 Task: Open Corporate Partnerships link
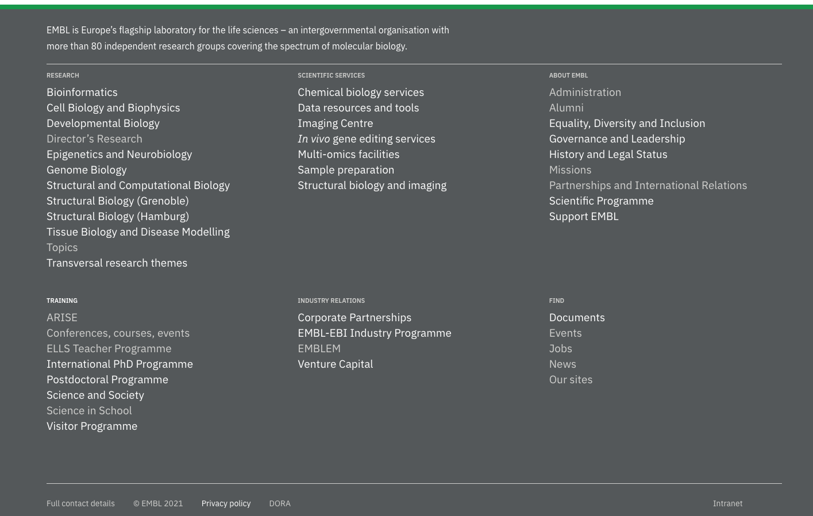(x=355, y=317)
